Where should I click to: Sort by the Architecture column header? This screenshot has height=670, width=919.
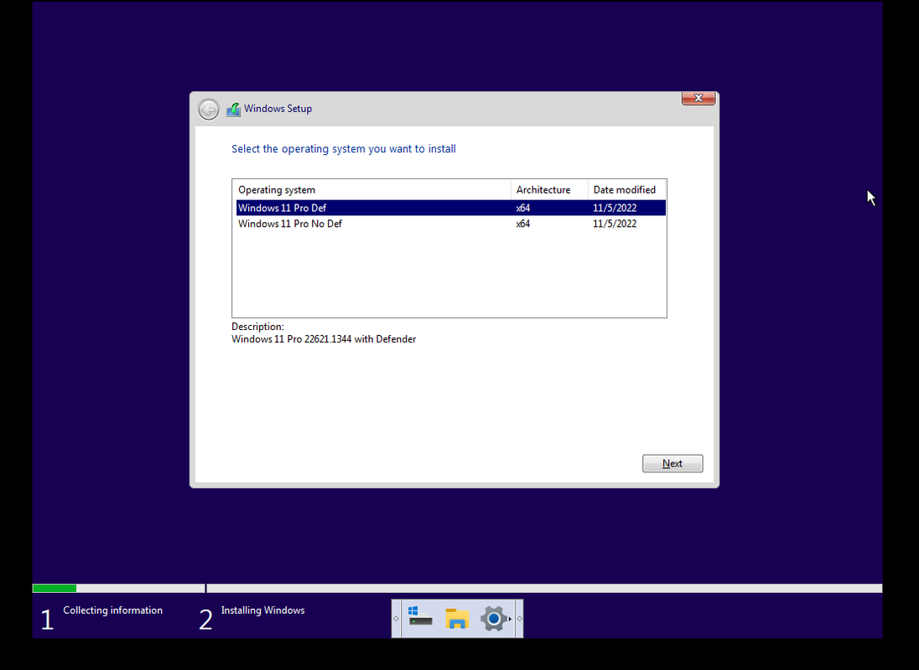coord(549,189)
